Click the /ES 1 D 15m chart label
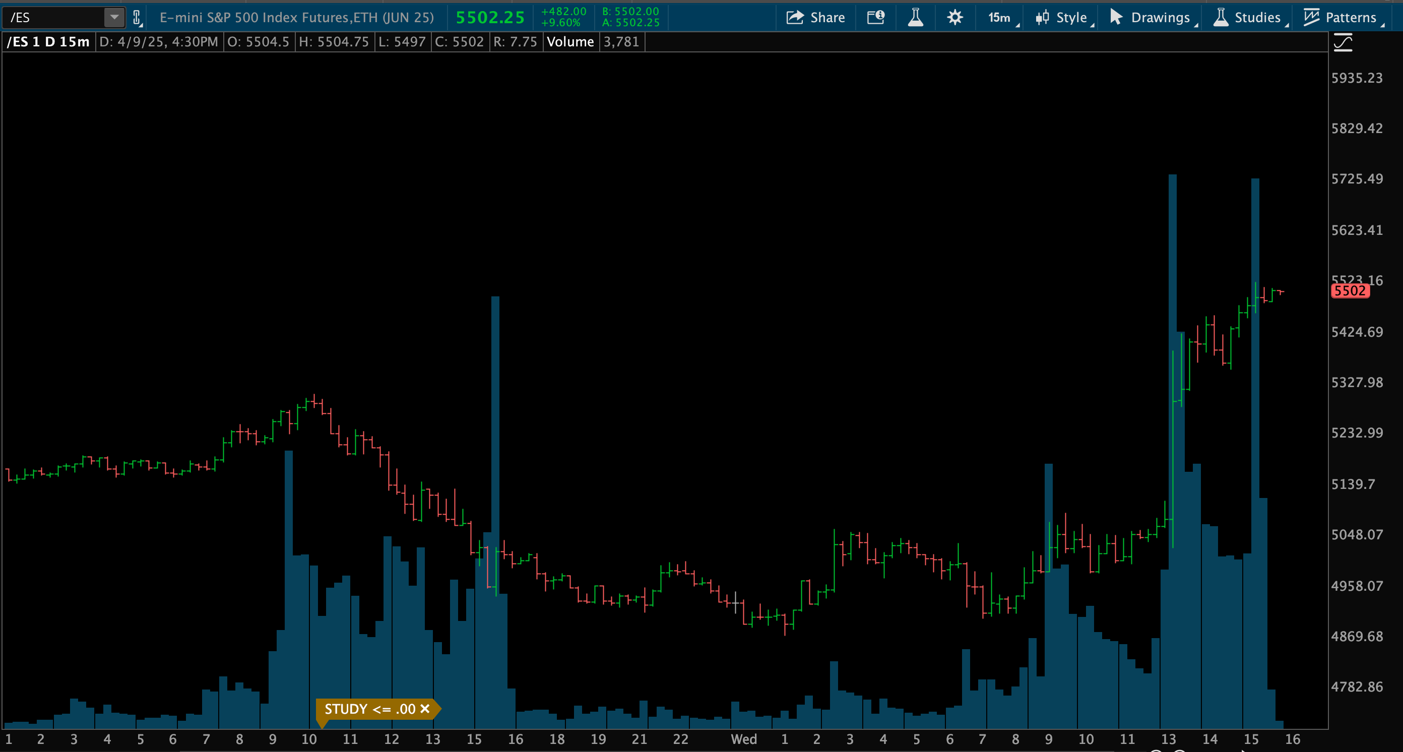Viewport: 1403px width, 752px height. point(48,42)
